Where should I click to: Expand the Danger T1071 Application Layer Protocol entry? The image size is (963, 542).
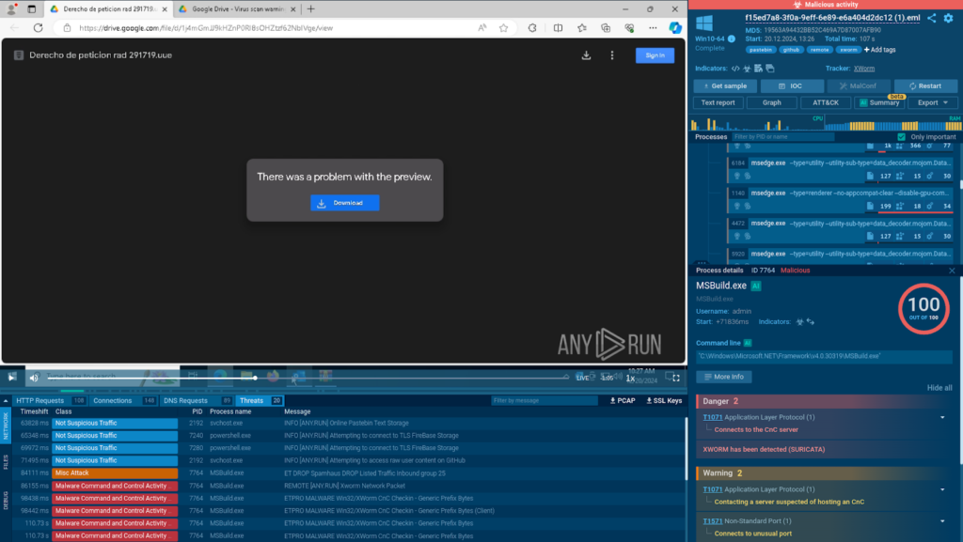point(942,417)
